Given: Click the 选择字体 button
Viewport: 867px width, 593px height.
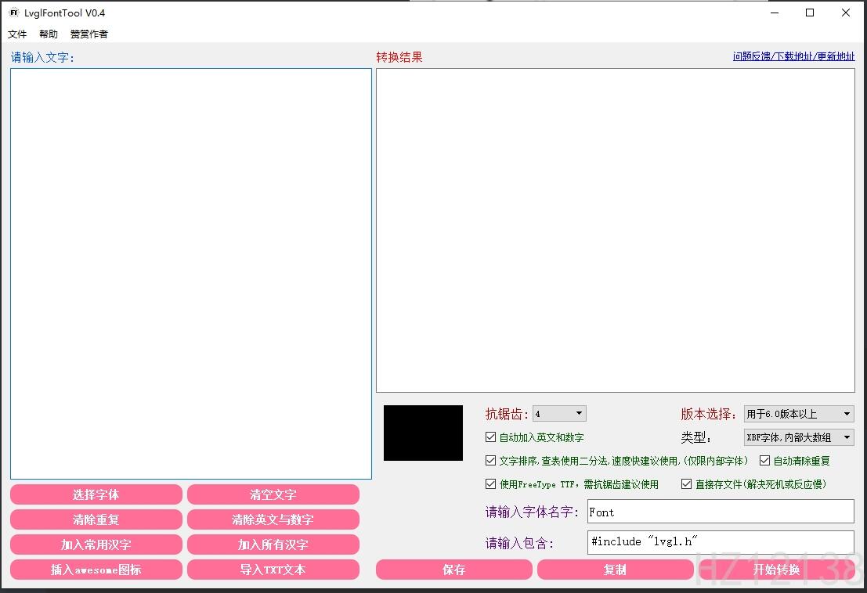Looking at the screenshot, I should 96,494.
